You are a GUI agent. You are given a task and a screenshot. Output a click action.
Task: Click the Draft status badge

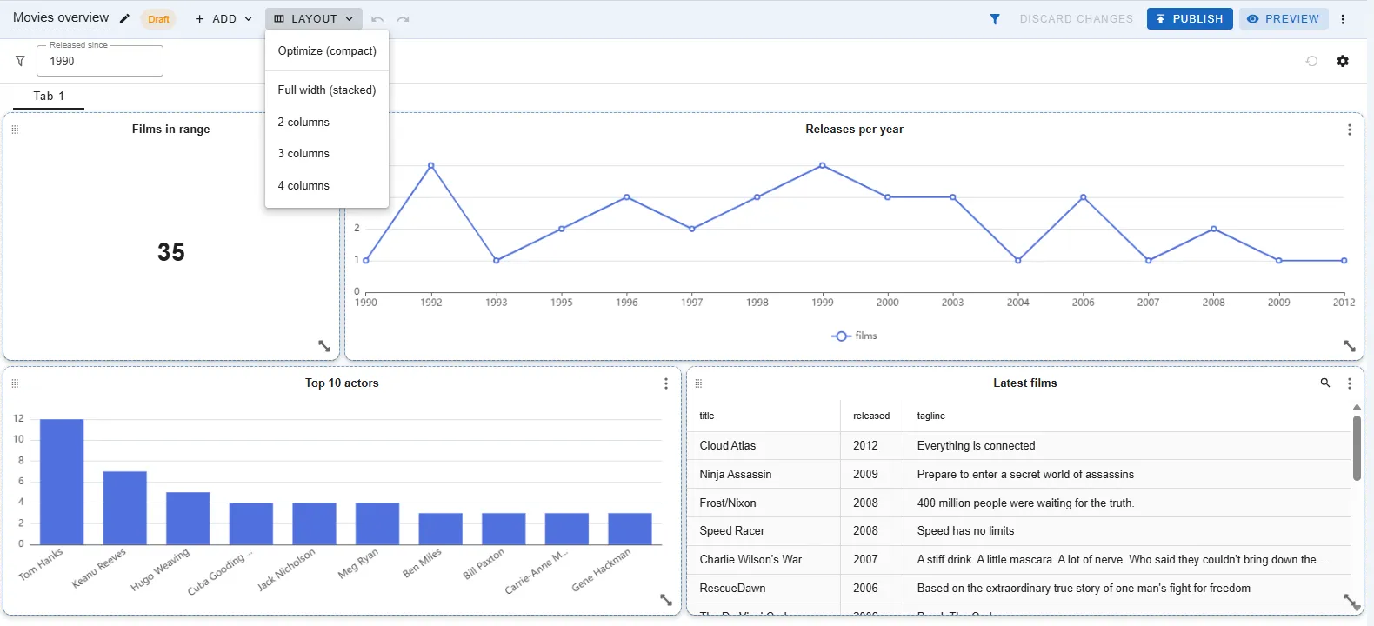coord(158,19)
